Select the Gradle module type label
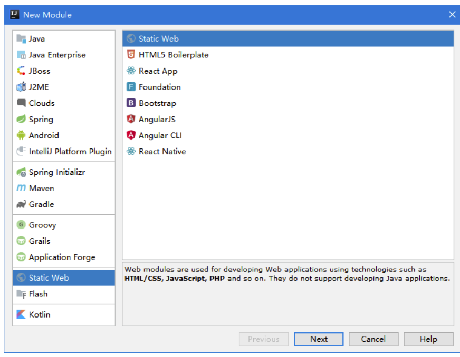Image resolution: width=460 pixels, height=357 pixels. click(41, 204)
